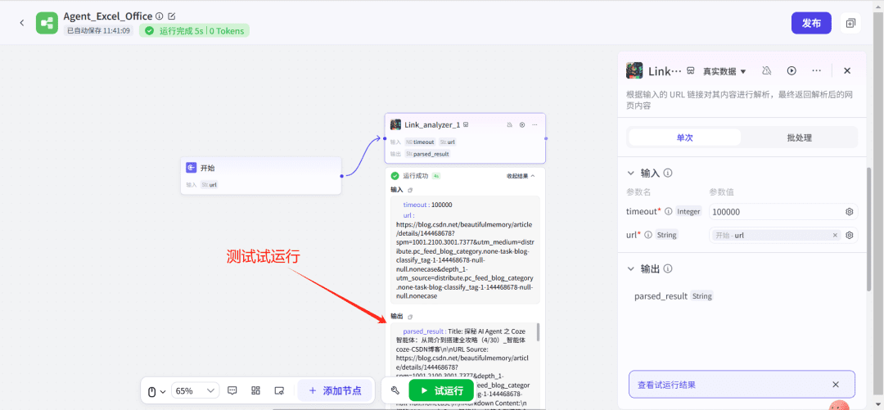The height and width of the screenshot is (410, 884).
Task: Collapse the 输入 section in the side panel
Action: point(630,173)
